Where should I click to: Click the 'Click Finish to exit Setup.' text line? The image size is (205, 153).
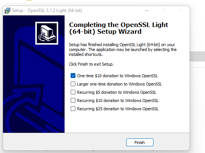[91, 64]
